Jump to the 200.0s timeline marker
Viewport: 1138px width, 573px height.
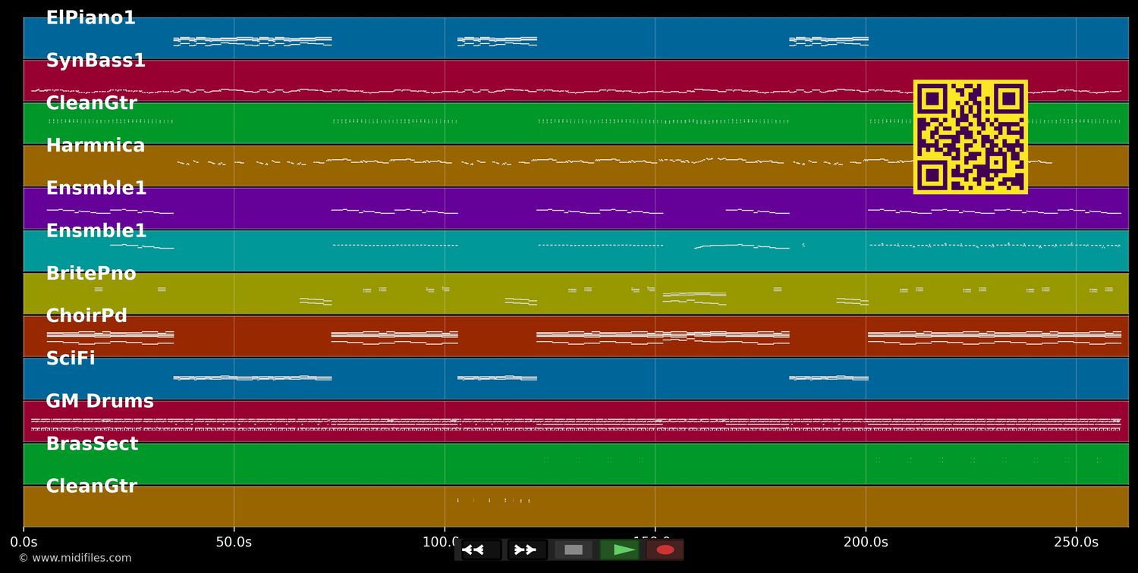coord(866,542)
